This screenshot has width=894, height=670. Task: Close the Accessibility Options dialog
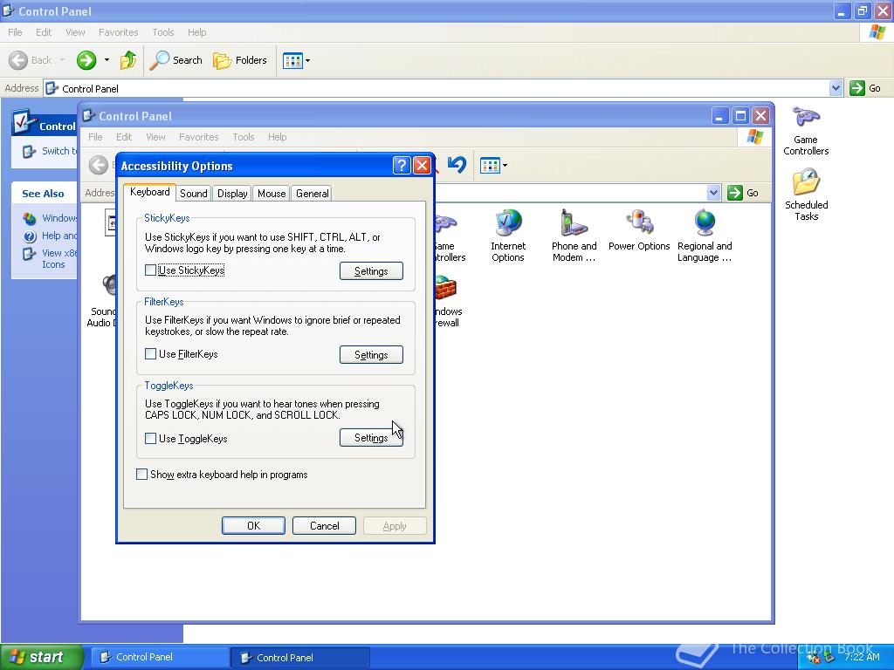422,165
